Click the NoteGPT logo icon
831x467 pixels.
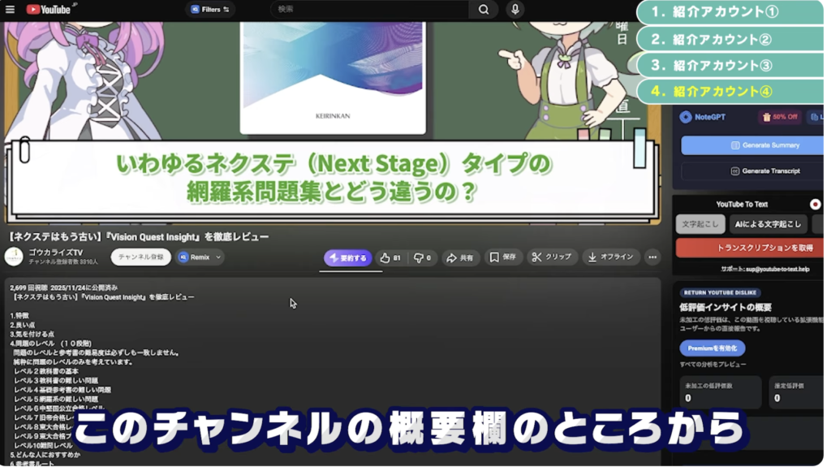(x=686, y=117)
